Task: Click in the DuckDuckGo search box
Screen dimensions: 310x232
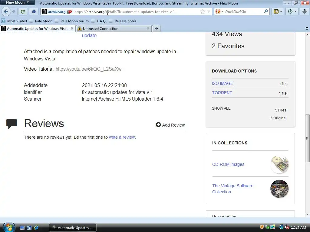Action: coord(243,12)
